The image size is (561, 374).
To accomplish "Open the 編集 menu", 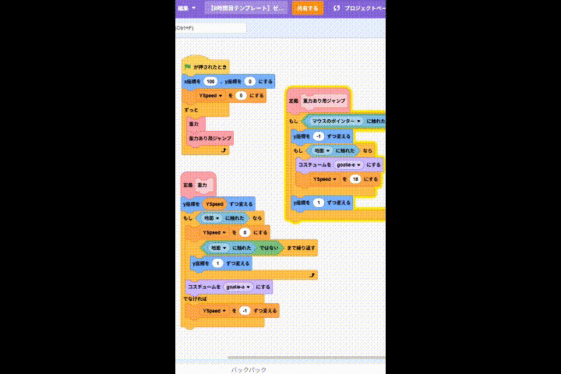I will click(x=185, y=8).
